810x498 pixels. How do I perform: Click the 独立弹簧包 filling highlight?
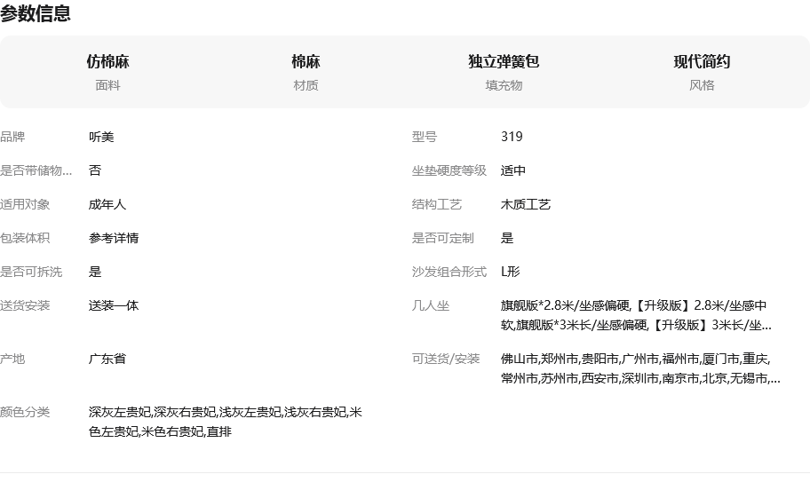pyautogui.click(x=504, y=61)
